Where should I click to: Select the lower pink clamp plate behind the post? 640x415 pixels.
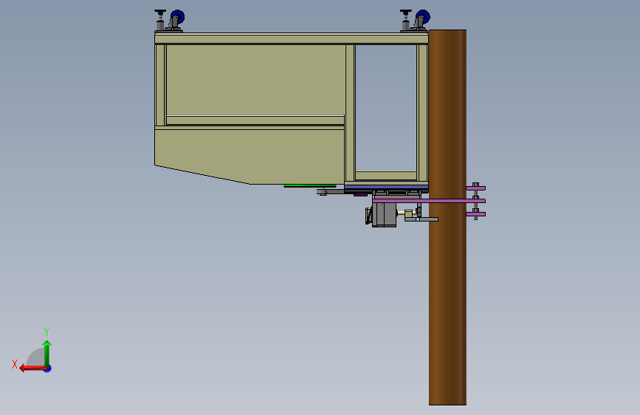tap(475, 214)
